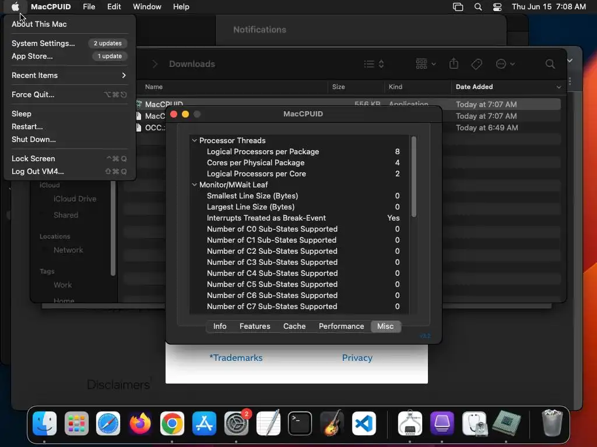Switch to the Info tab in MacCPUID
Screen dimensions: 597x447
click(220, 326)
